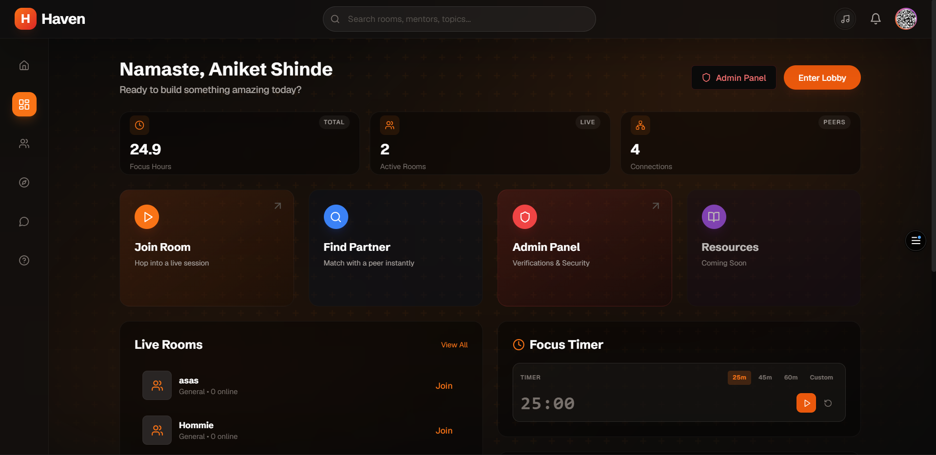Click the arrow icon on Join Room card
This screenshot has height=455, width=936.
coord(278,206)
